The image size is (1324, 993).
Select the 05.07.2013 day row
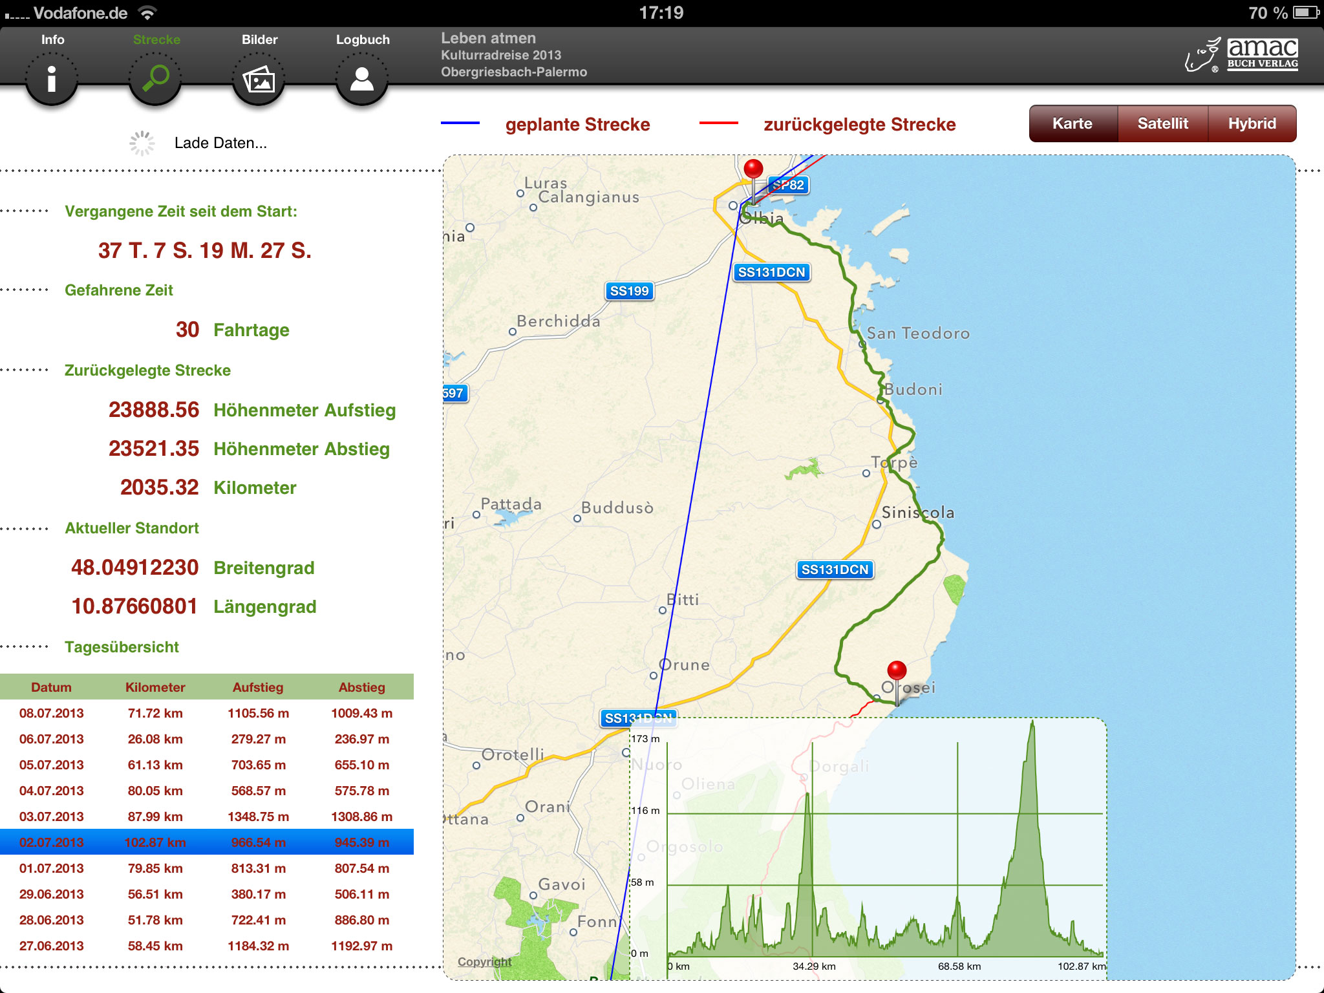pyautogui.click(x=207, y=765)
